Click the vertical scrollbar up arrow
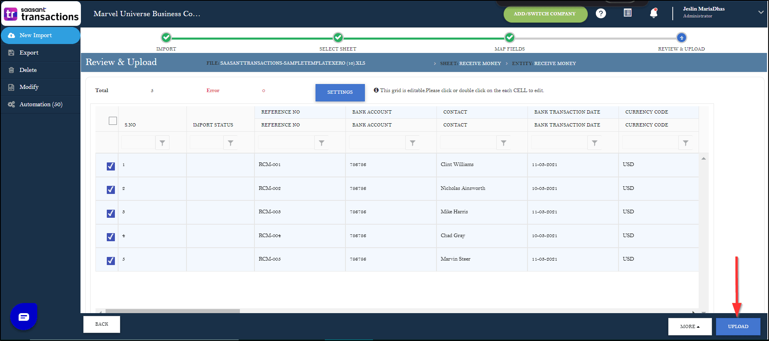 click(x=703, y=158)
